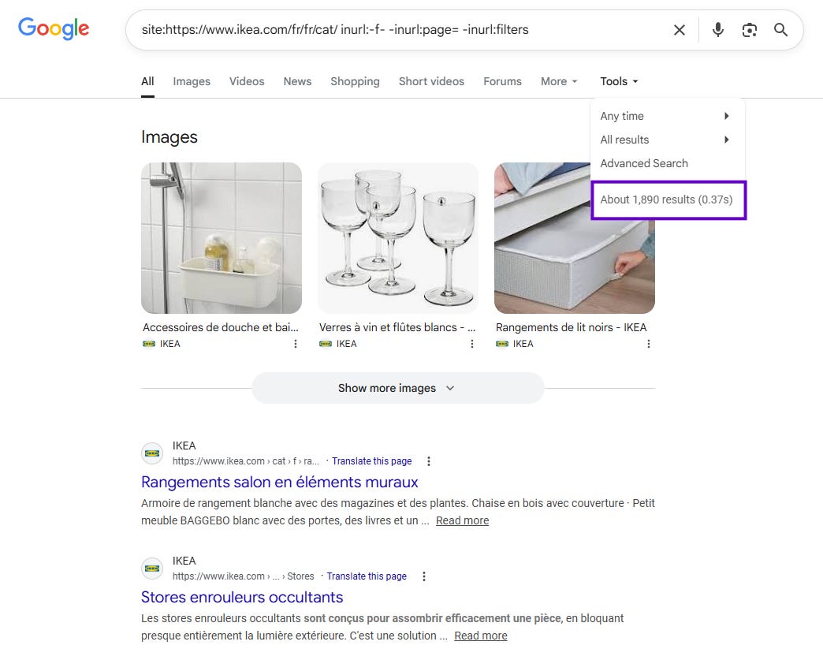
Task: Click the Images section heading
Action: pos(169,137)
